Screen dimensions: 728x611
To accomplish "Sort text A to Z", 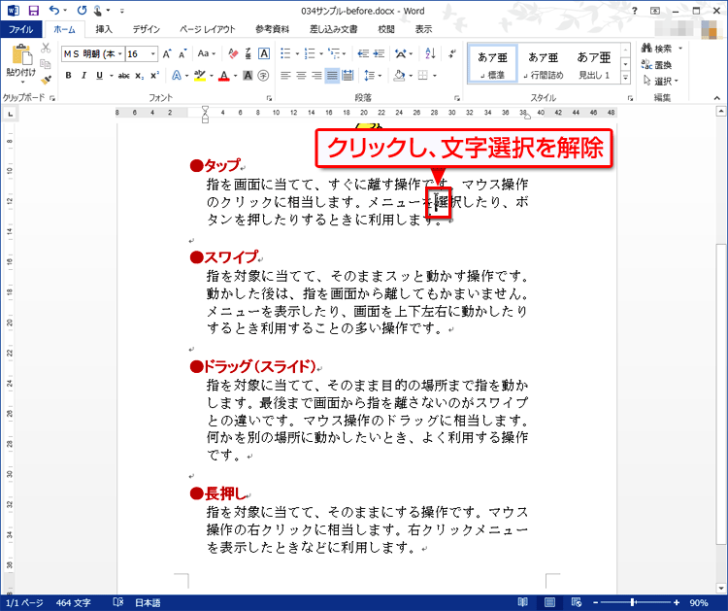I will (x=430, y=53).
